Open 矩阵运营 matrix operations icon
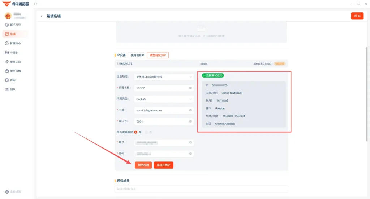The width and height of the screenshot is (370, 199). pyautogui.click(x=7, y=62)
